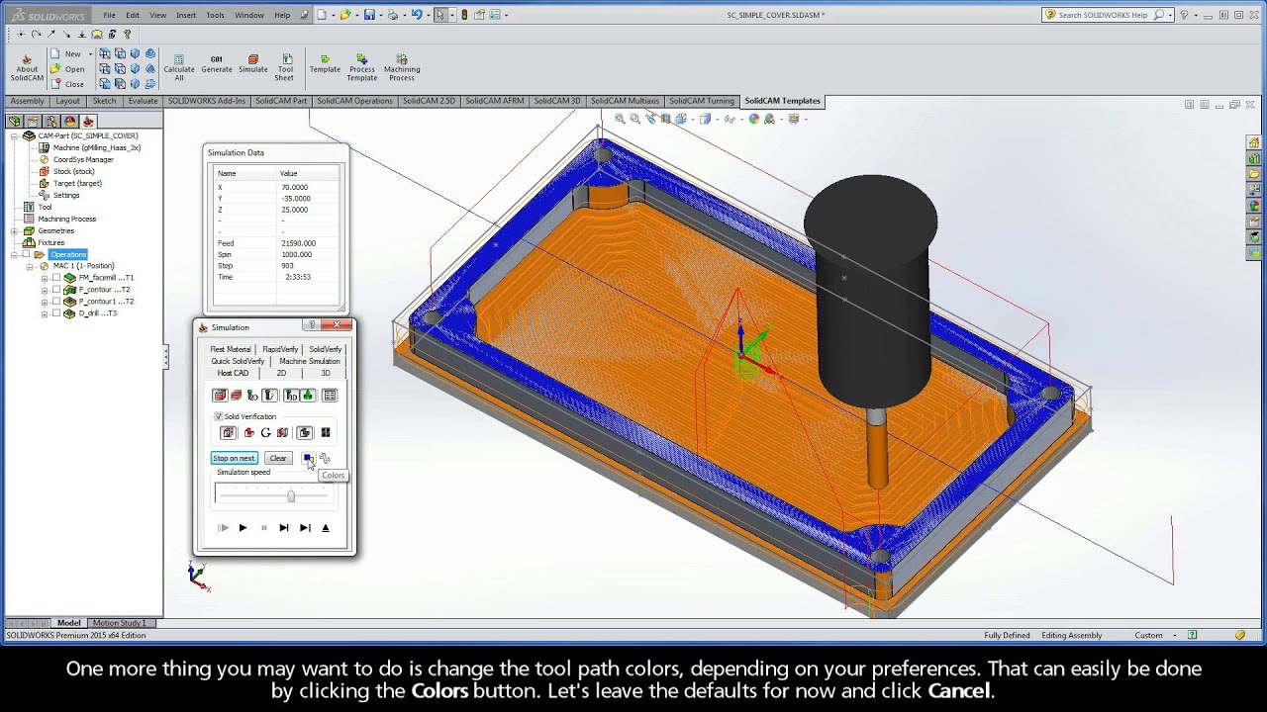Click the G01 Generate icon
The height and width of the screenshot is (712, 1267).
217,64
